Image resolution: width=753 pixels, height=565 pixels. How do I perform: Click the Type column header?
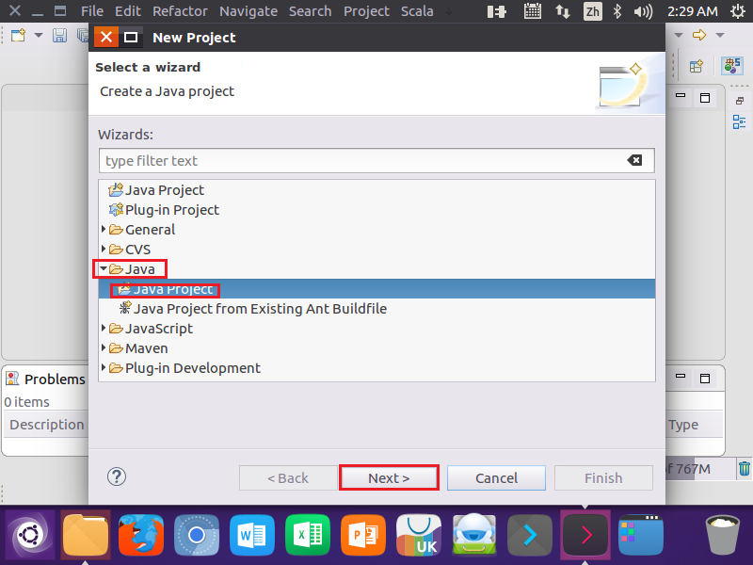[x=683, y=425]
